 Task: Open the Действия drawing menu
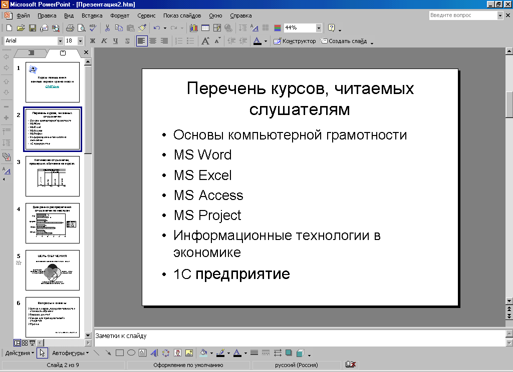20,353
